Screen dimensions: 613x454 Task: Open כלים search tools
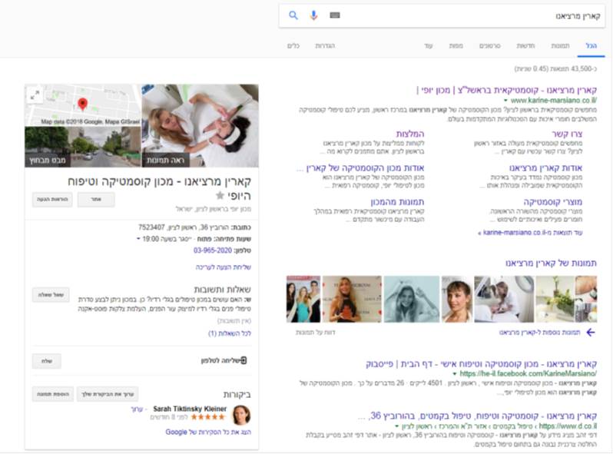pyautogui.click(x=293, y=46)
